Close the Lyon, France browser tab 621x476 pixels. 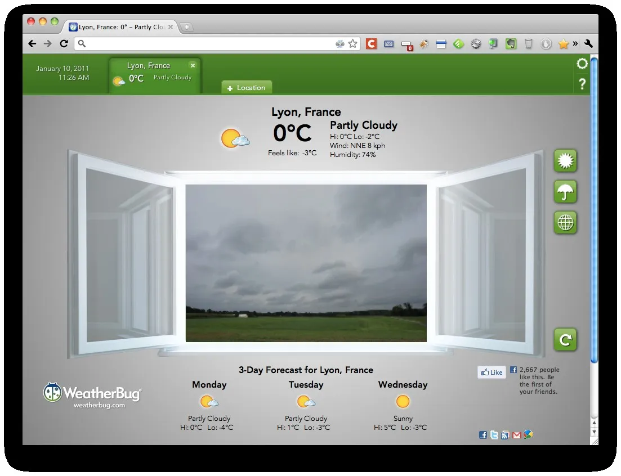(x=170, y=27)
